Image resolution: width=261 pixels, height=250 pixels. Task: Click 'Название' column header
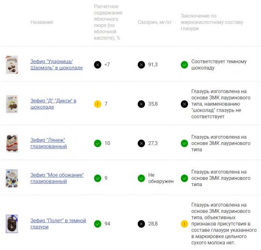(42, 22)
